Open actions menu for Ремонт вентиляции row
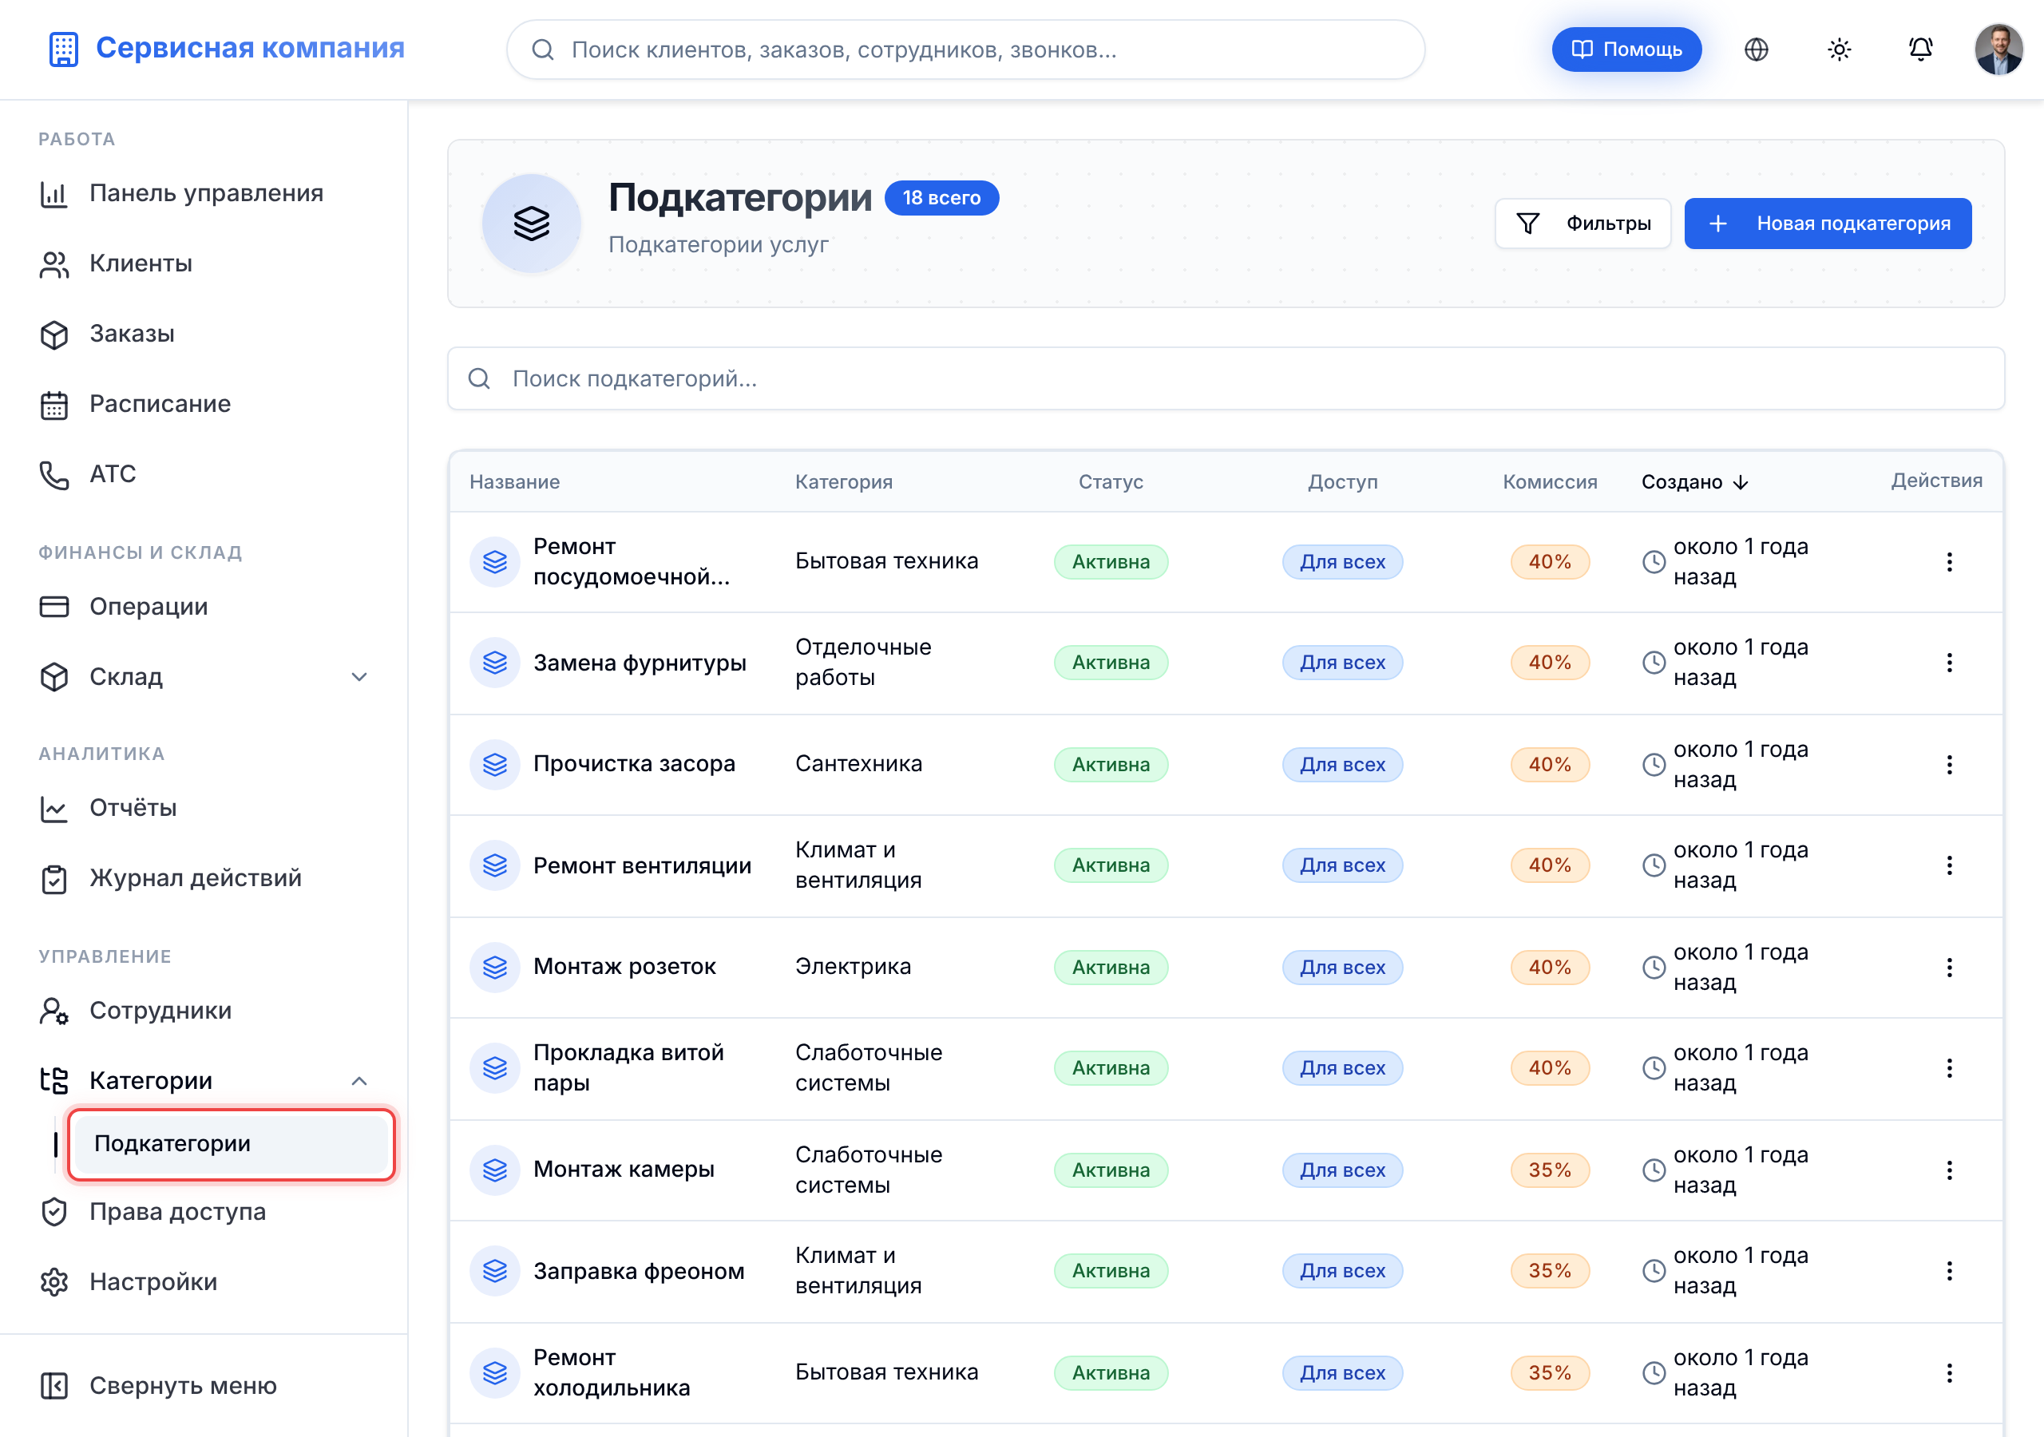Viewport: 2044px width, 1437px height. pos(1950,865)
